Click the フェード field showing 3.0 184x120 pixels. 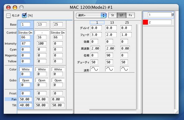(x=96, y=35)
